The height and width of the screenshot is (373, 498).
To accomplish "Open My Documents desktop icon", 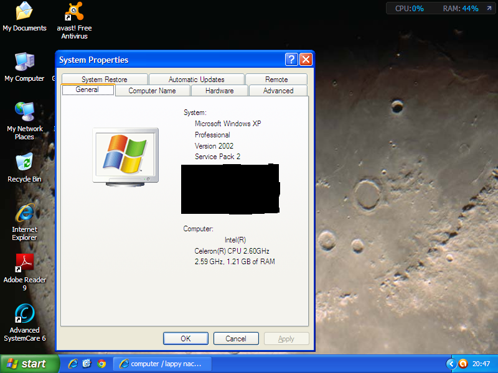I will 24,17.
